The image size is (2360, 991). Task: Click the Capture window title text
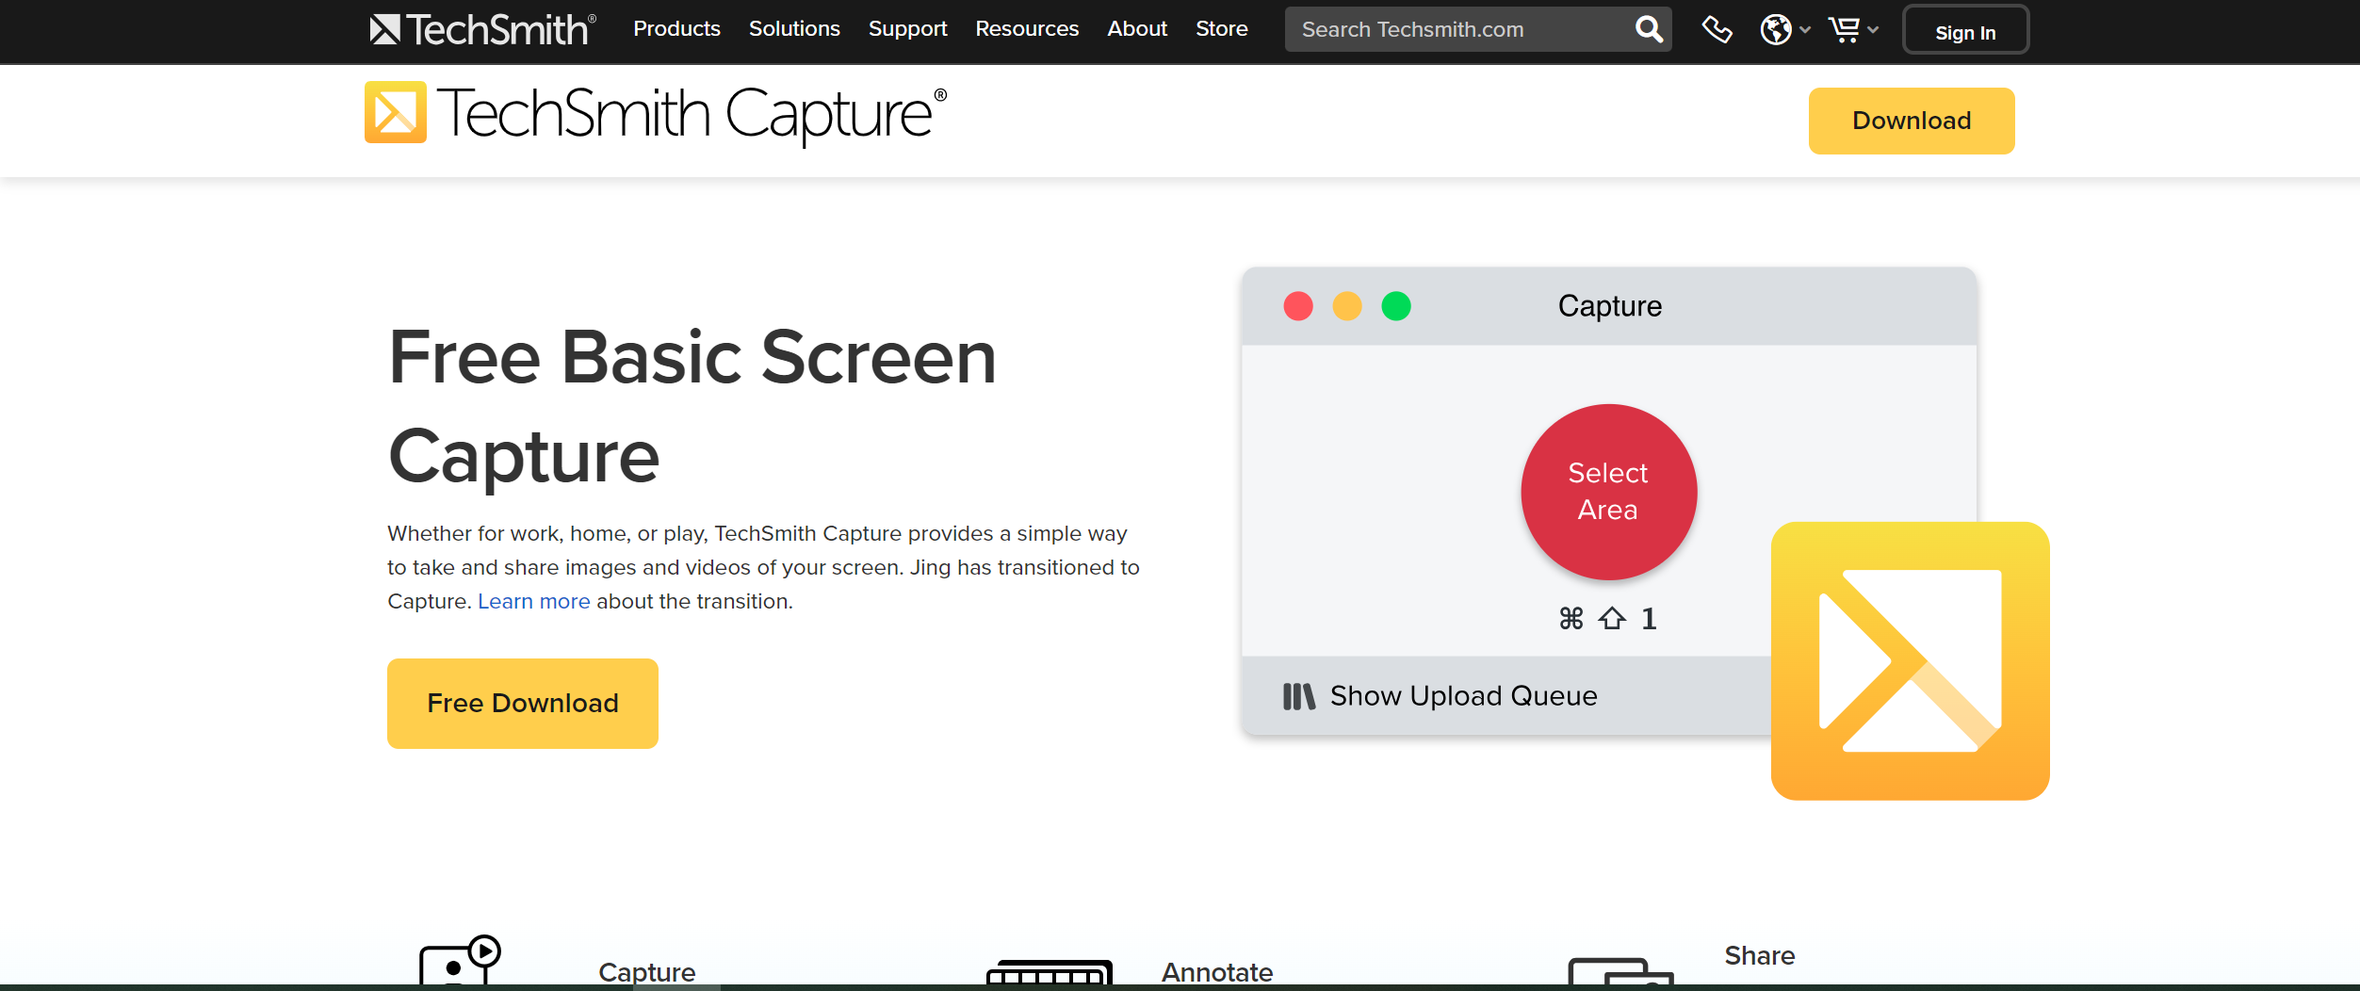pos(1609,306)
